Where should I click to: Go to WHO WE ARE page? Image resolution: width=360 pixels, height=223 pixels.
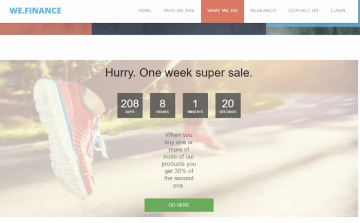pos(179,11)
